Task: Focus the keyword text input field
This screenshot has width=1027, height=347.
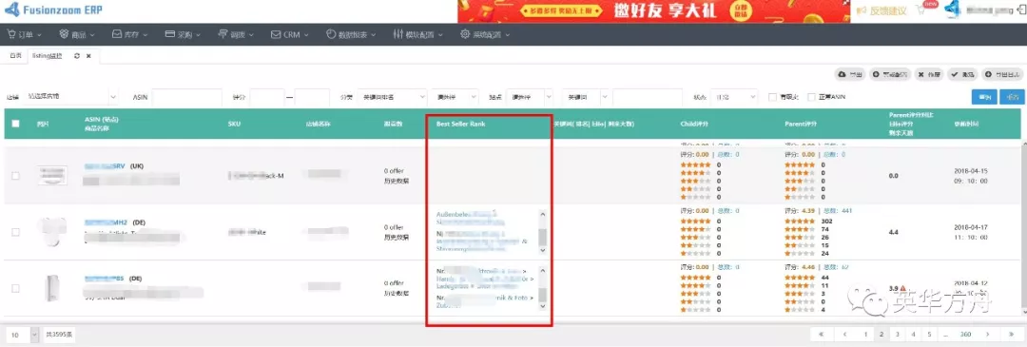Action: point(648,97)
